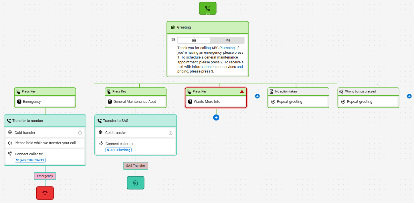Click the red hang up end node

coord(45,193)
